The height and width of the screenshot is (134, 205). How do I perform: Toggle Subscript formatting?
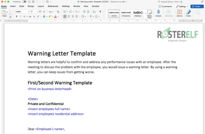click(34, 16)
